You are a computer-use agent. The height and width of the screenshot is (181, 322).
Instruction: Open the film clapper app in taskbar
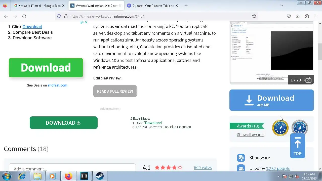(x=84, y=176)
